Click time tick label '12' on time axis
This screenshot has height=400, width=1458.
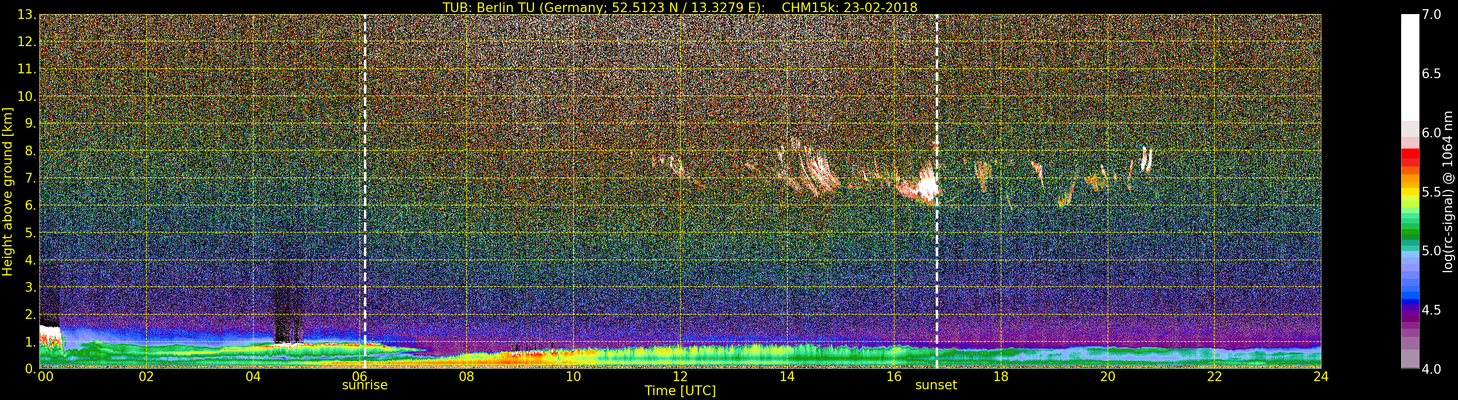680,377
